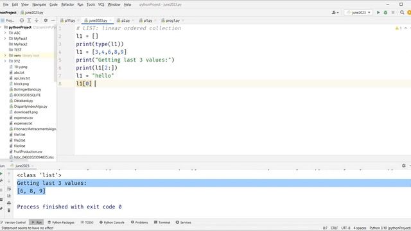Open Run panel settings gear
Screen dimensions: 411x231
[x=404, y=166]
